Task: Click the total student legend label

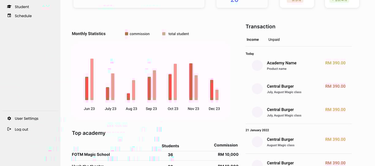Action: (179, 34)
